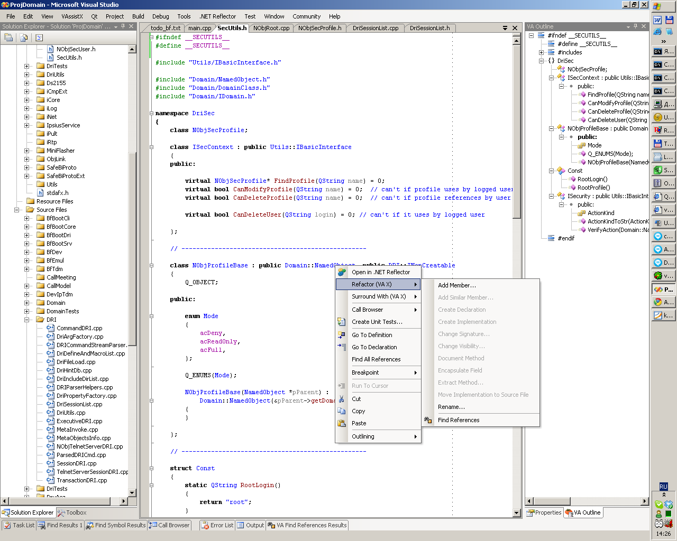Click Open in .NET Reflector context entry
The height and width of the screenshot is (541, 677).
coord(381,272)
